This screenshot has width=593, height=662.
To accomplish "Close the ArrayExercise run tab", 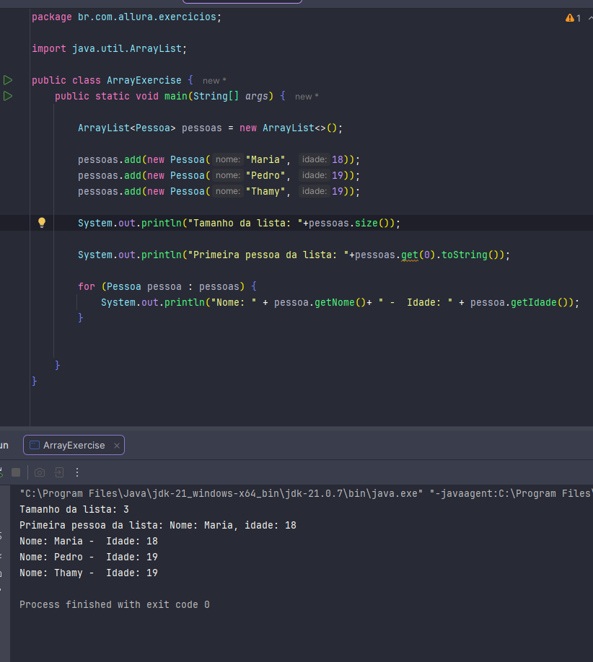I will [115, 446].
